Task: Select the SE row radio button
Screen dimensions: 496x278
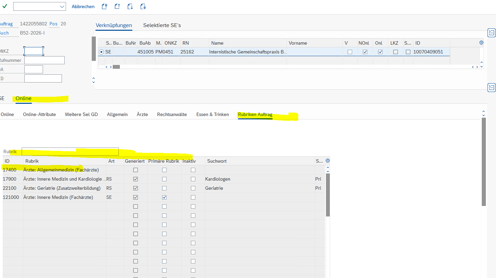Action: click(101, 52)
